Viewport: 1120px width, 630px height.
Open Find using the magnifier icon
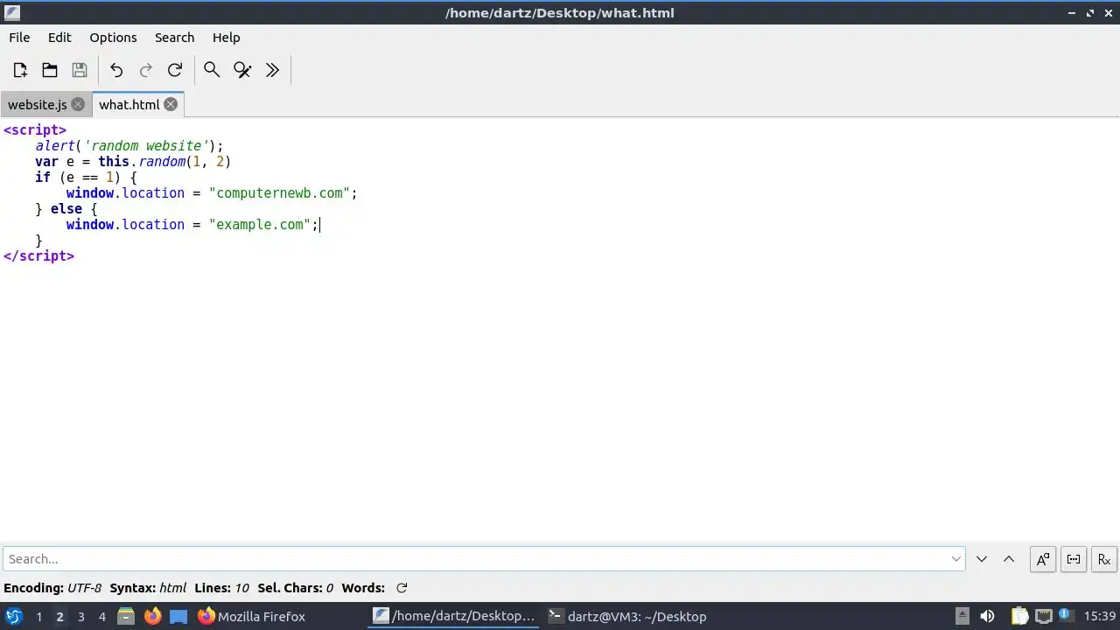[212, 70]
